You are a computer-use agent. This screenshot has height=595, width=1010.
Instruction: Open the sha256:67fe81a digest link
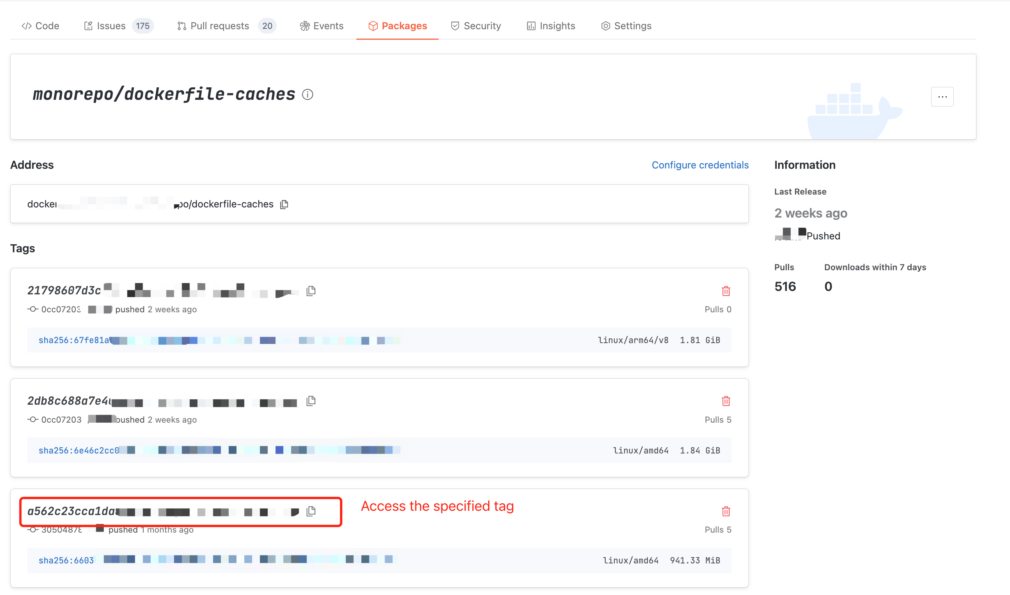73,340
